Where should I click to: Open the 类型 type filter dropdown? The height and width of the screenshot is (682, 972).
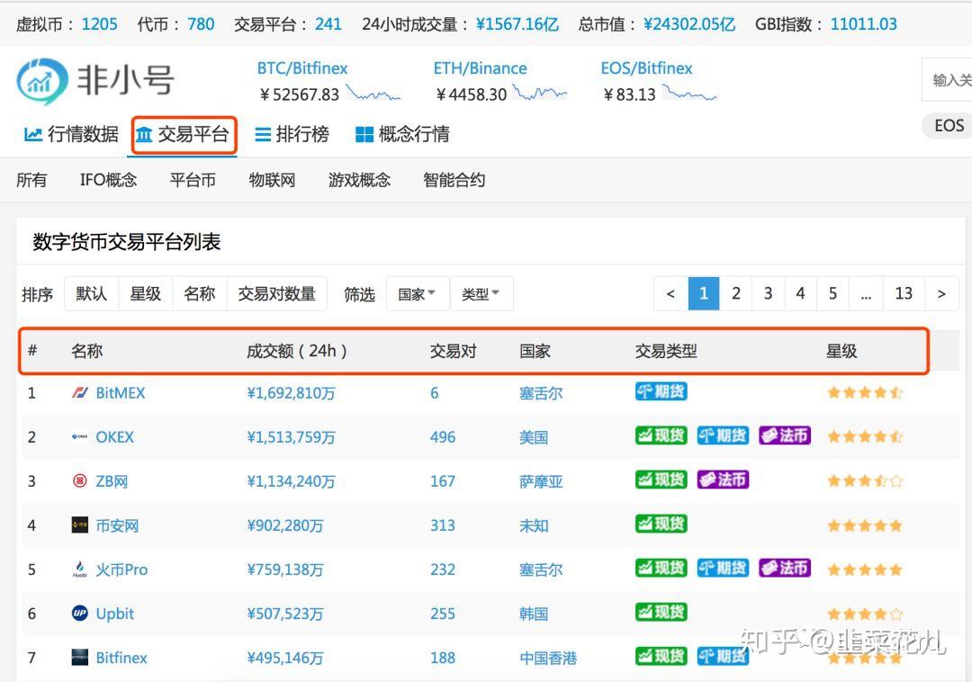(481, 293)
